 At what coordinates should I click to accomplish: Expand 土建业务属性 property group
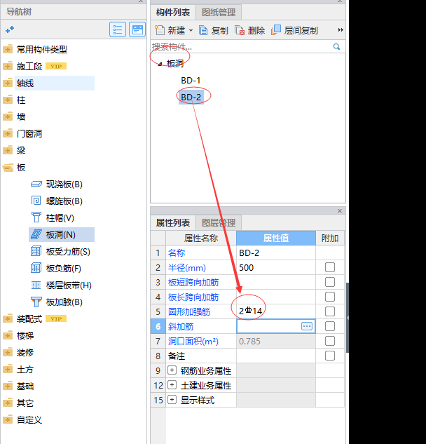pos(172,385)
